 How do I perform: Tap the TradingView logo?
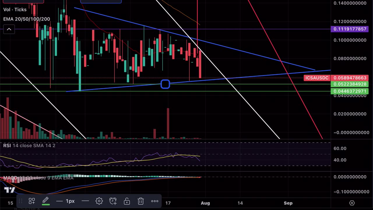[x=9, y=190]
